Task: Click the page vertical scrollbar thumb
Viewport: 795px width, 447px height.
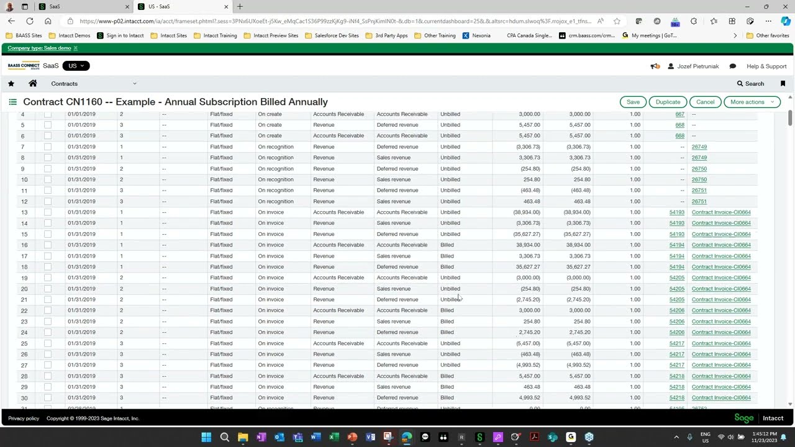Action: pos(790,117)
